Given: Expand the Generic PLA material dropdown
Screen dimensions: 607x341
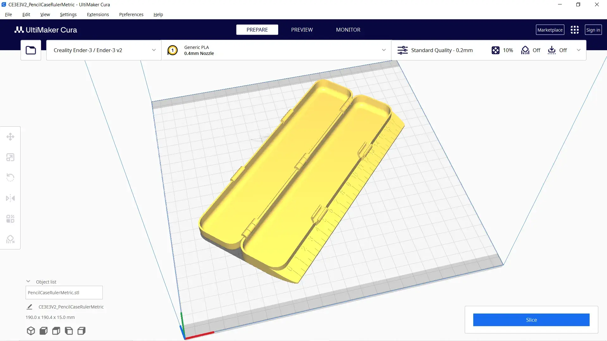Looking at the screenshot, I should [x=384, y=50].
